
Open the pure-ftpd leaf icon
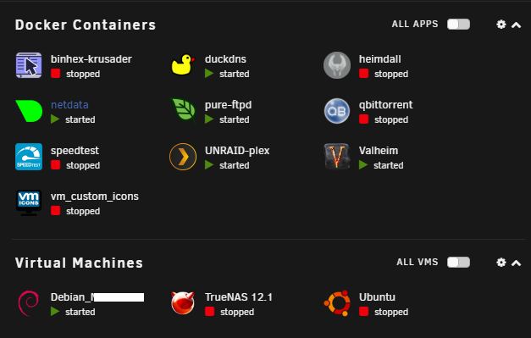click(x=184, y=110)
